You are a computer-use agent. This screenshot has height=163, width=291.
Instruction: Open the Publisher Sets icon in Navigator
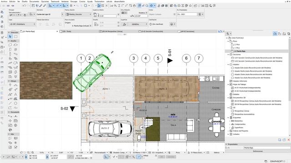point(289,34)
